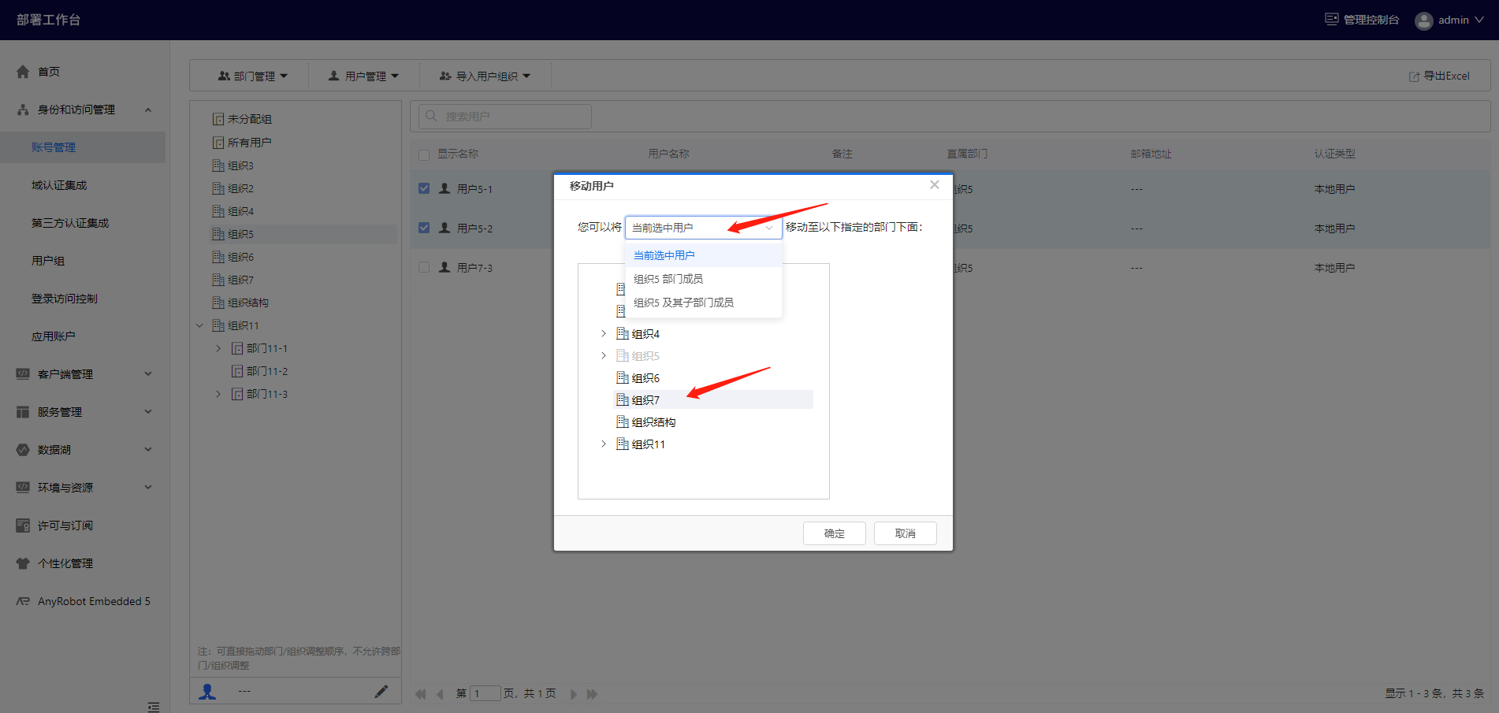Open the admin account menu
This screenshot has height=713, width=1499.
click(1449, 20)
